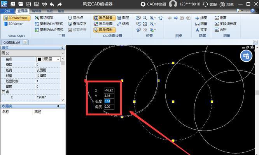
Task: Select the 面积 measure tool
Action: click(220, 29)
